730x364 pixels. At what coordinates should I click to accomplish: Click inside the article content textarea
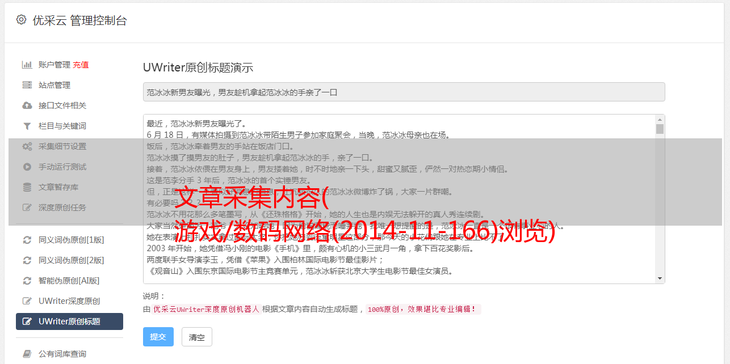tap(399, 199)
